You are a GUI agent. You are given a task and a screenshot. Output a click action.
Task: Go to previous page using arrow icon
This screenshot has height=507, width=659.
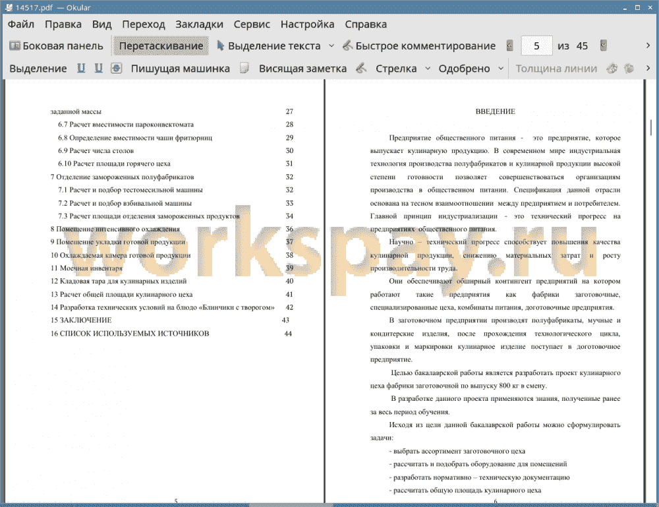pos(510,46)
